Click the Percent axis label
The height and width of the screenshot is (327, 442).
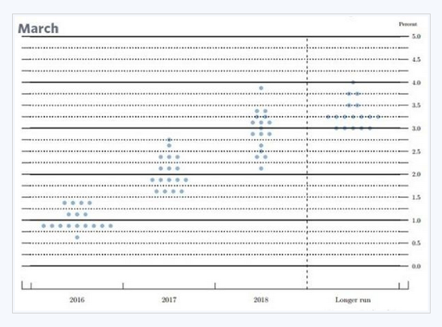pos(408,24)
